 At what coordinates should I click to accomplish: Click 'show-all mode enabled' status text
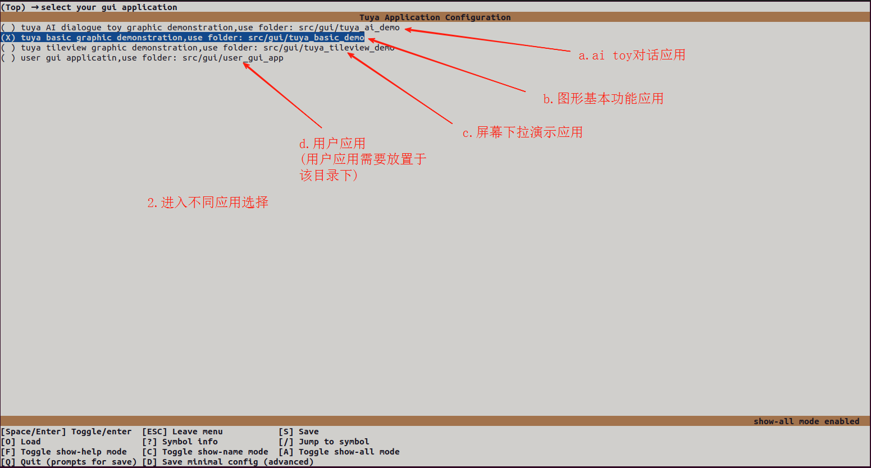pyautogui.click(x=806, y=421)
